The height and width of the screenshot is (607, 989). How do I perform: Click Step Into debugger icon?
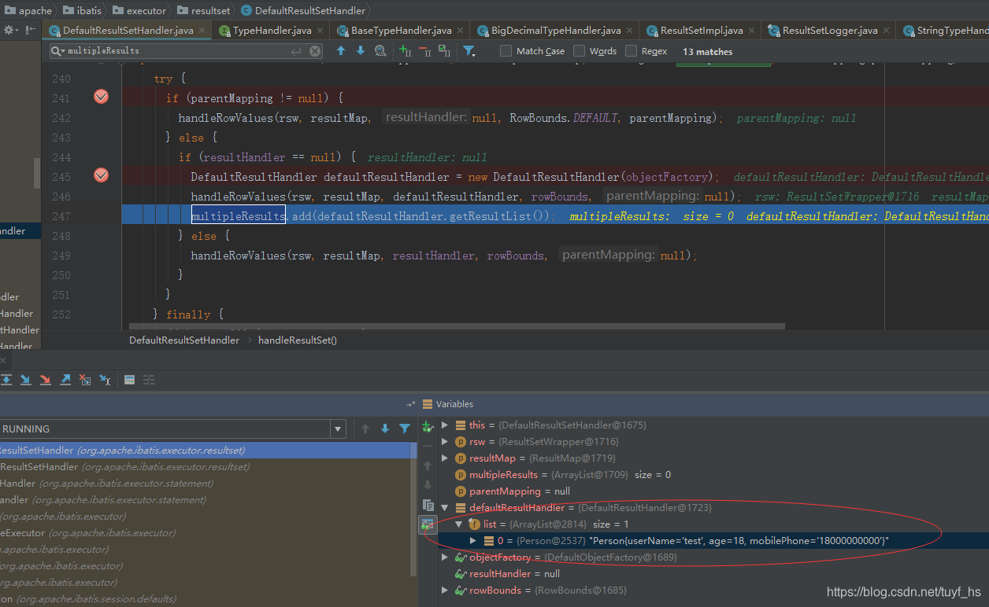(26, 380)
